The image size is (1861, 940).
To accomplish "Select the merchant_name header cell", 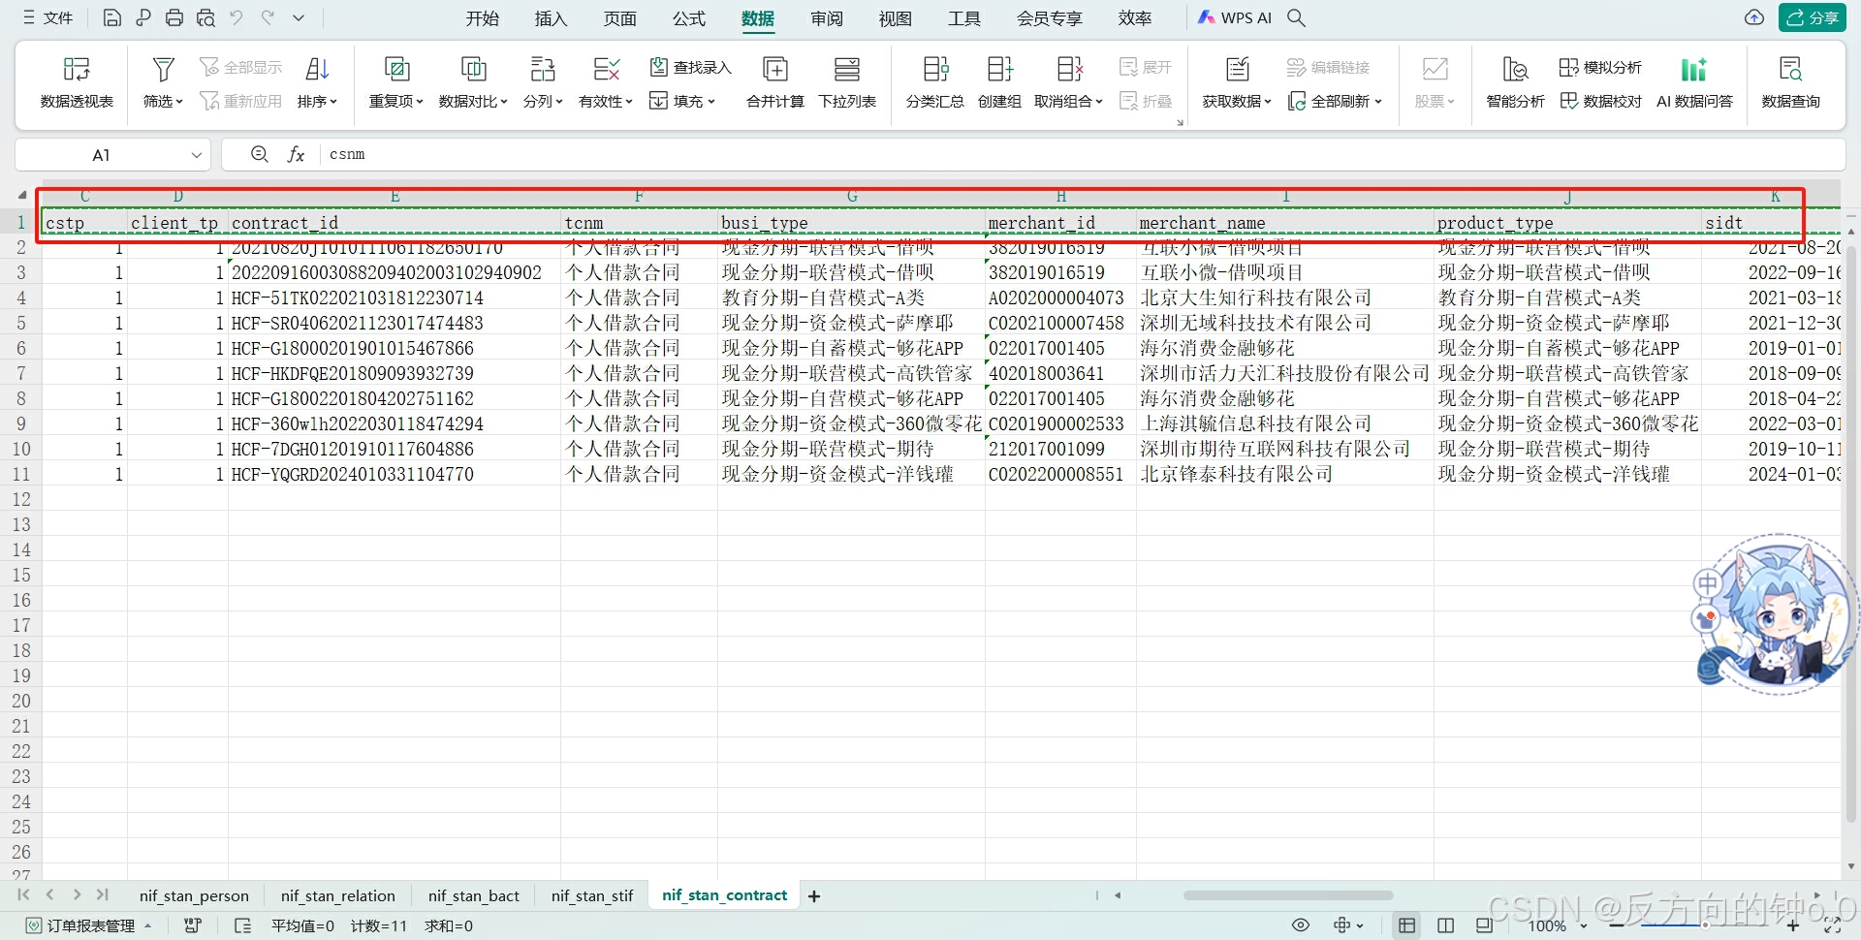I will [x=1285, y=223].
